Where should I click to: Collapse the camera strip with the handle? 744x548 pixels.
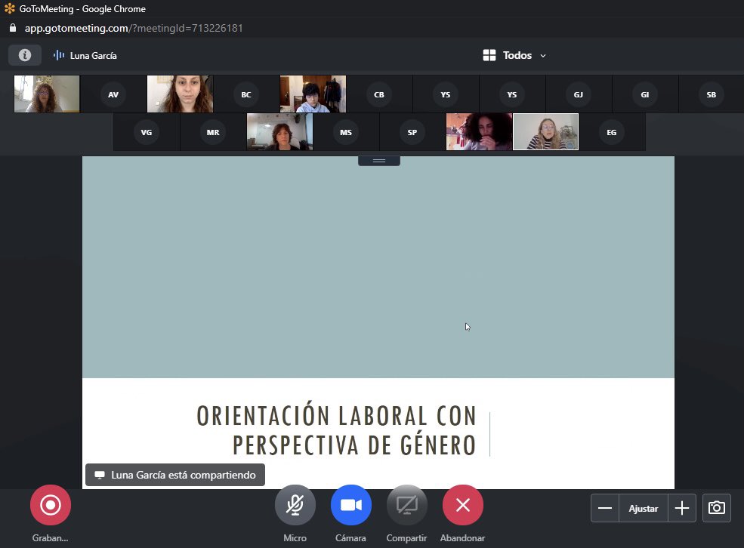379,161
